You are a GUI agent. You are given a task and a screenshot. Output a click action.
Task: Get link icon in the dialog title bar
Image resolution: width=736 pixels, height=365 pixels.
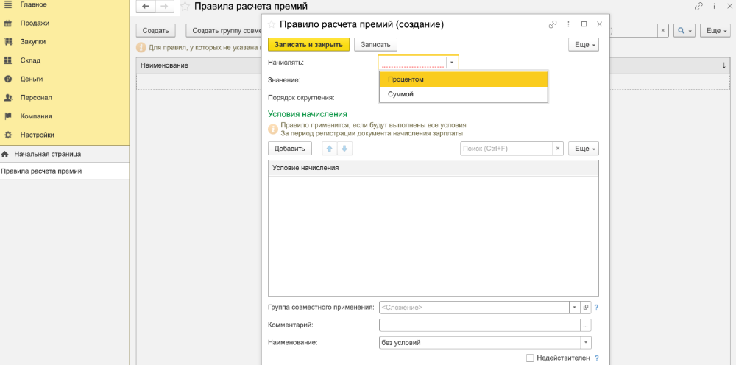[553, 24]
